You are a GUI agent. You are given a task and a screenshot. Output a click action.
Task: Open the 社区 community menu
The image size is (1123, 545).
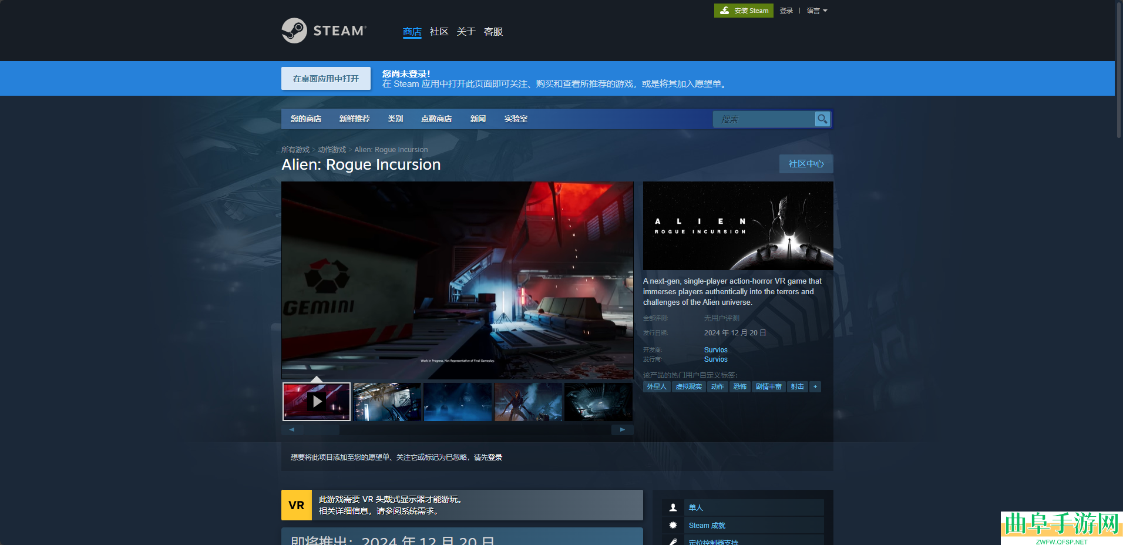pyautogui.click(x=439, y=32)
